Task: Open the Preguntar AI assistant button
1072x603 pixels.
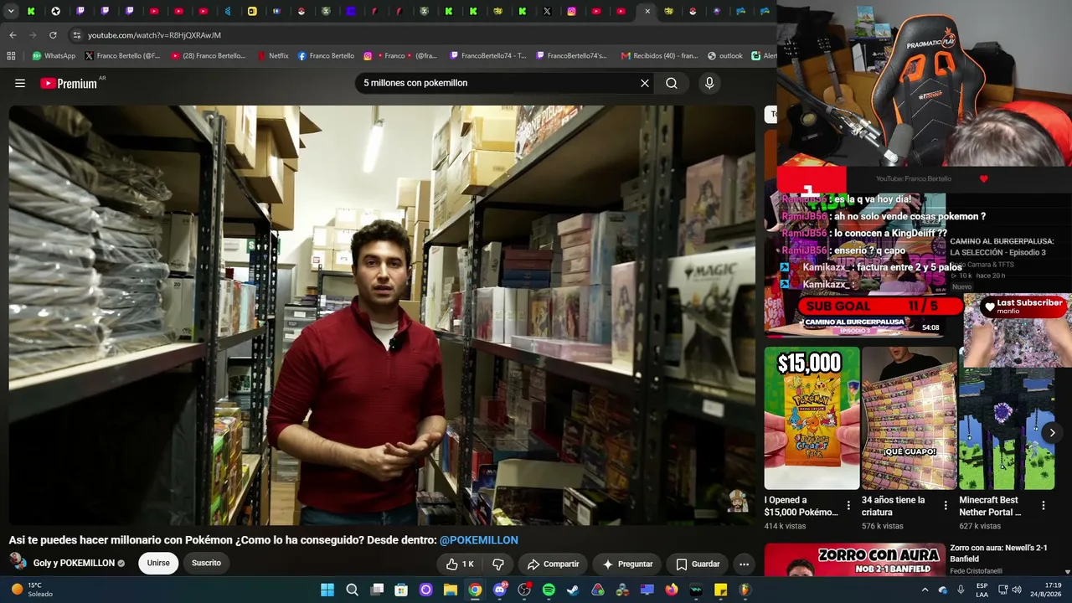Action: click(x=627, y=564)
